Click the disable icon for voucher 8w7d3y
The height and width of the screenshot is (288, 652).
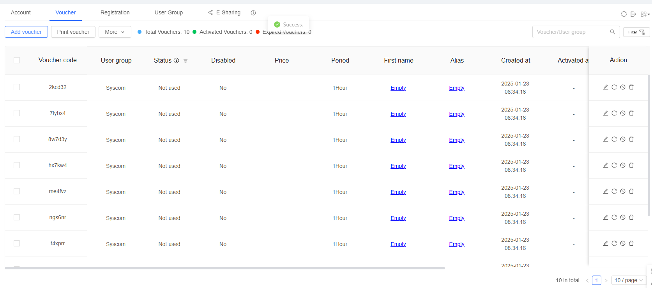point(623,139)
